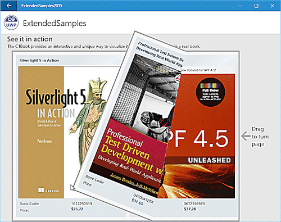Maximize the ExtendedSamples2015 window
The height and width of the screenshot is (222, 281).
click(256, 6)
